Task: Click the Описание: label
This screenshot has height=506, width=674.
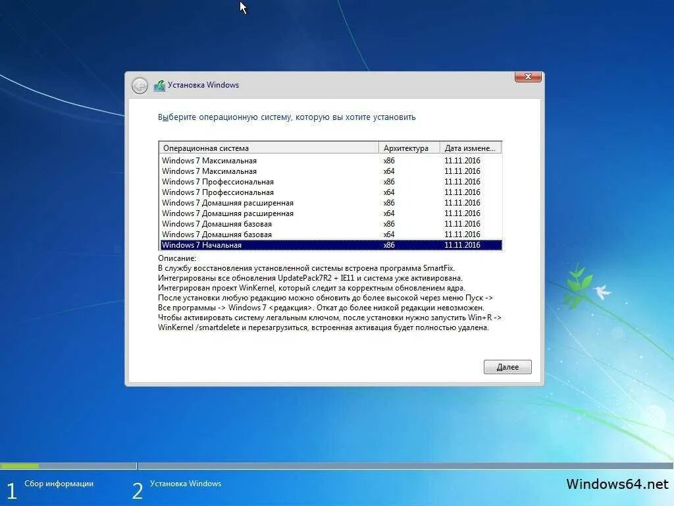Action: [x=176, y=258]
